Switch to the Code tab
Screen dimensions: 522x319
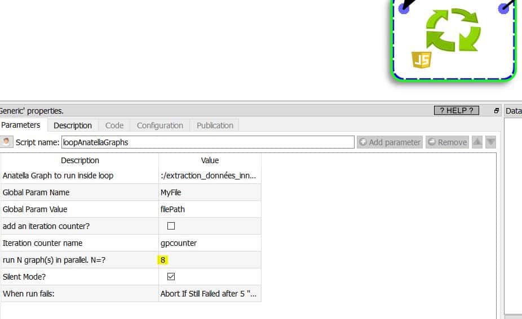[x=114, y=125]
